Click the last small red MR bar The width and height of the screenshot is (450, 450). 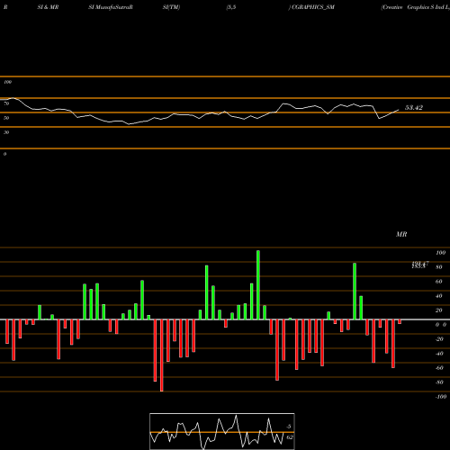click(400, 321)
